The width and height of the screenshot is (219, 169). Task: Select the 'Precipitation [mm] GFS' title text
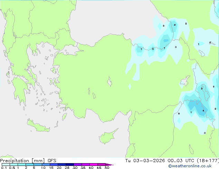[x=28, y=161]
